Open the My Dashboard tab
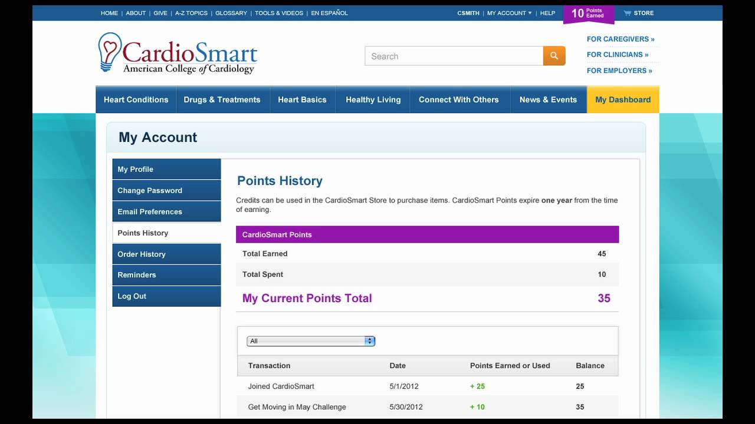755x424 pixels. point(623,100)
